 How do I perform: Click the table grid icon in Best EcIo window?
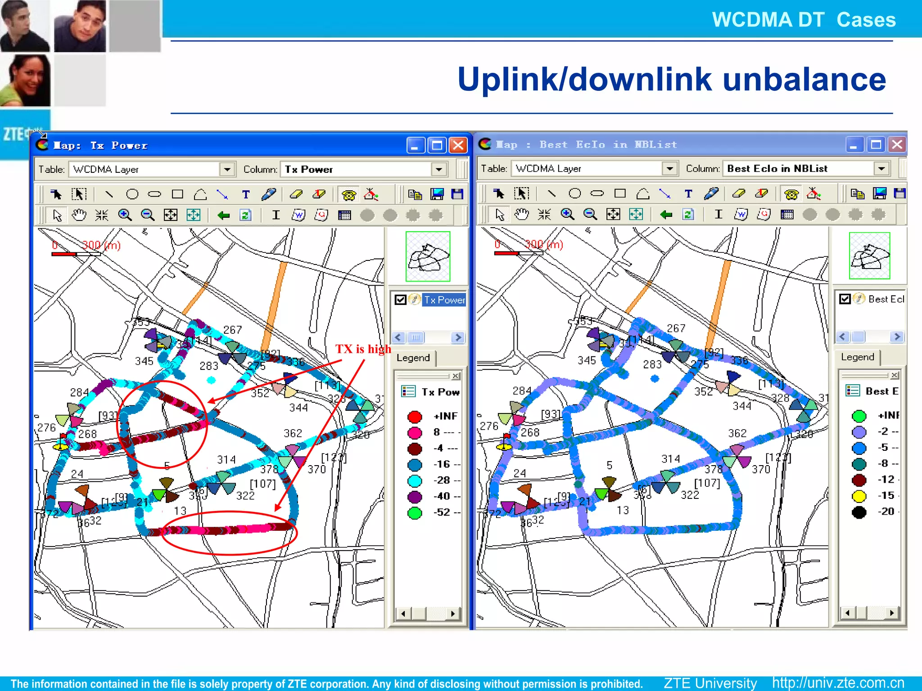(787, 215)
